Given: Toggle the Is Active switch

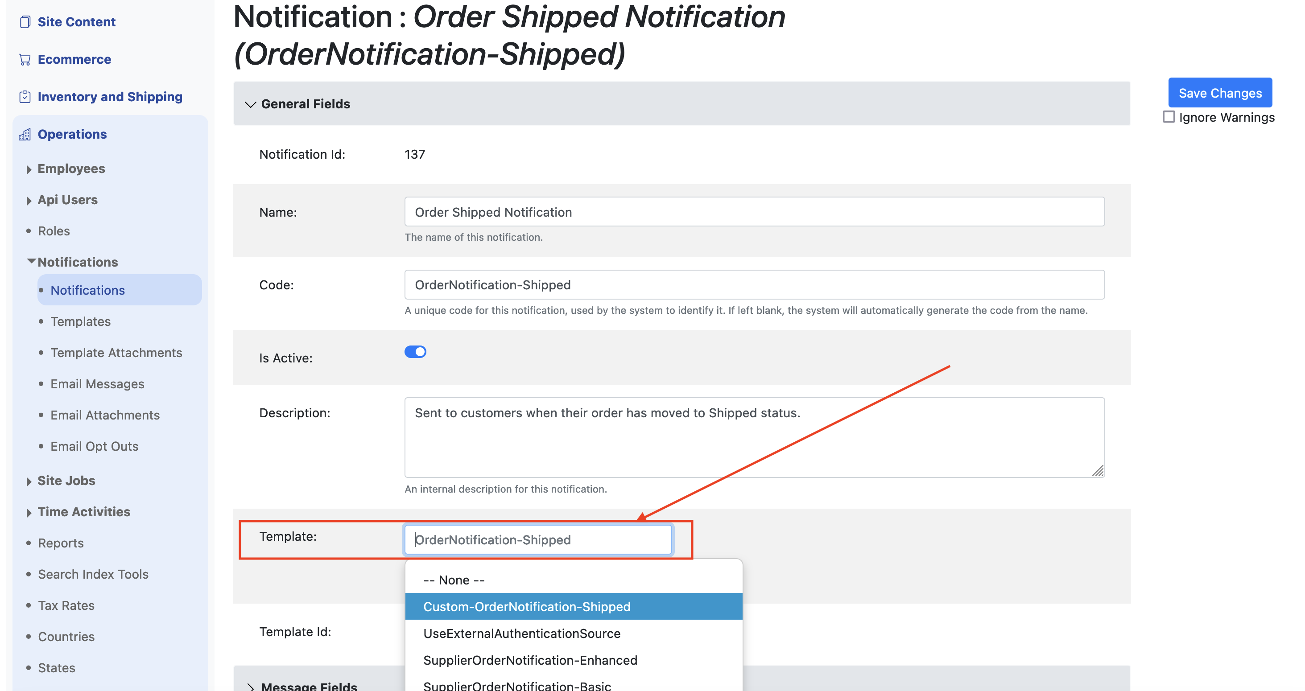Looking at the screenshot, I should (x=415, y=351).
